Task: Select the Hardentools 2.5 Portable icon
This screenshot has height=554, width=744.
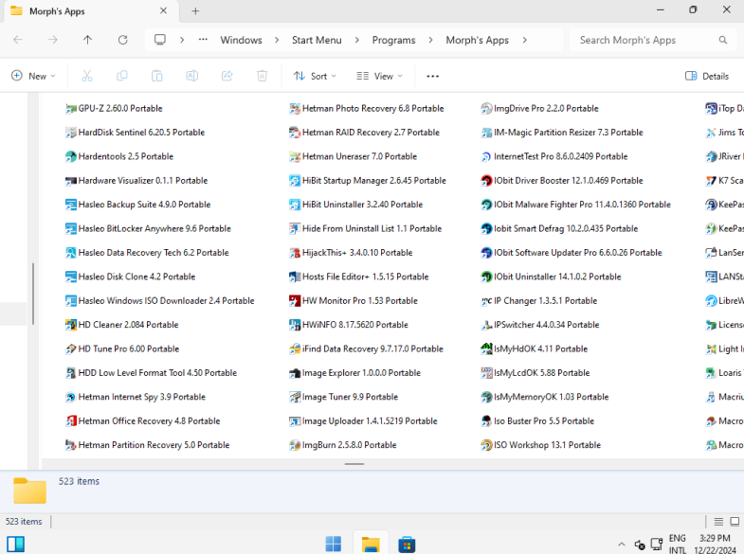Action: tap(71, 156)
